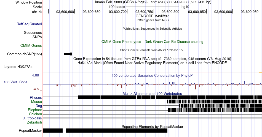This screenshot has height=137, width=262.
Task: Click the GENCODE V49lift37 track title
Action: (152, 16)
